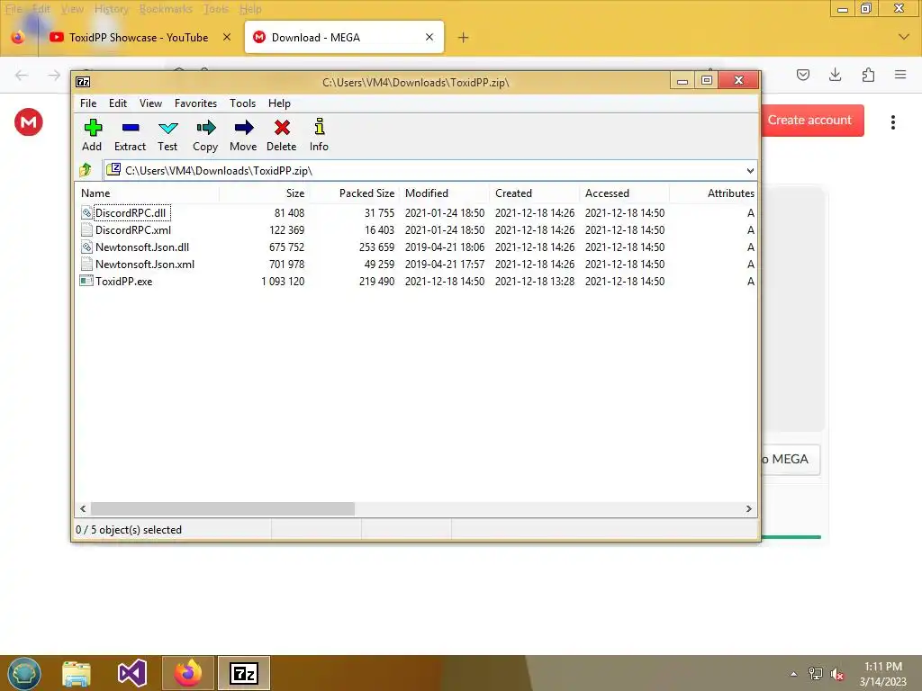Click the Firefox back arrow button
Screen dimensions: 922x691
coord(22,75)
